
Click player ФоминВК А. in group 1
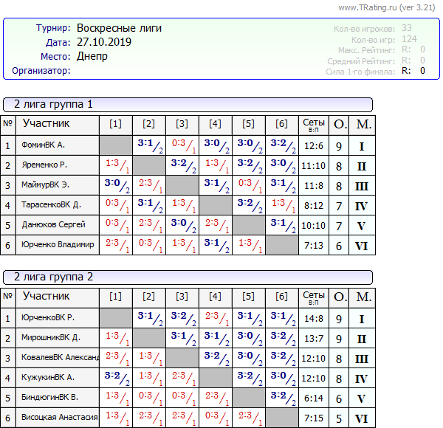click(x=44, y=145)
